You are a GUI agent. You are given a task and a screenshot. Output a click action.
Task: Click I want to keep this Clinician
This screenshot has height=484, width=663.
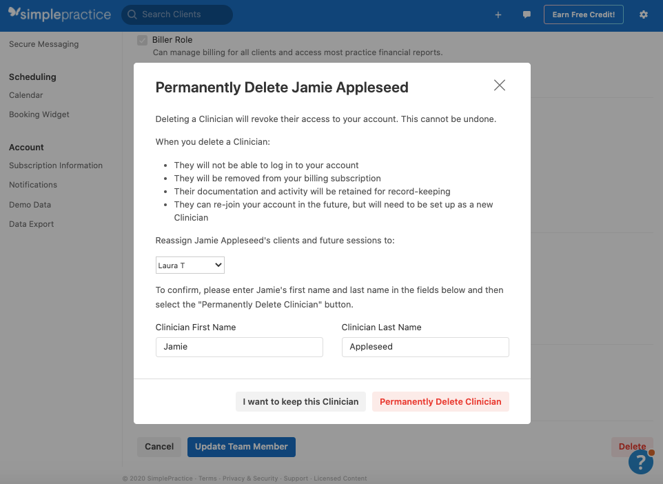(x=300, y=401)
